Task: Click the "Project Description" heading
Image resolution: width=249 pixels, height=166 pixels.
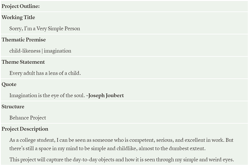Action: (x=25, y=129)
